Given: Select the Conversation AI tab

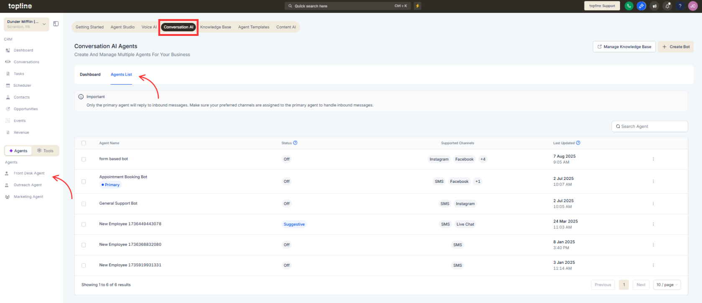Looking at the screenshot, I should (x=179, y=27).
